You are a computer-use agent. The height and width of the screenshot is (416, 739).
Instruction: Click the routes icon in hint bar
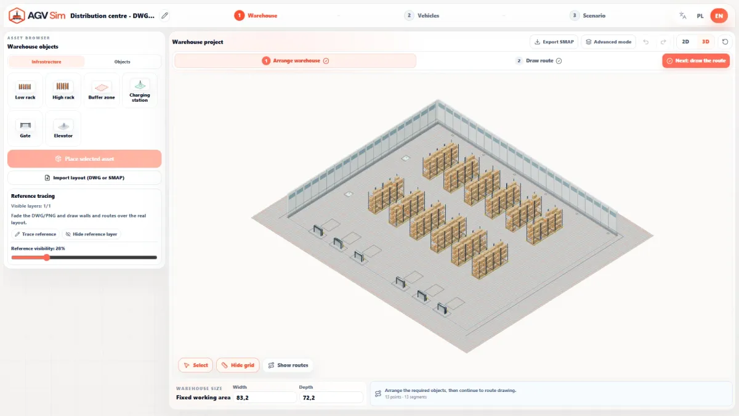click(x=378, y=393)
